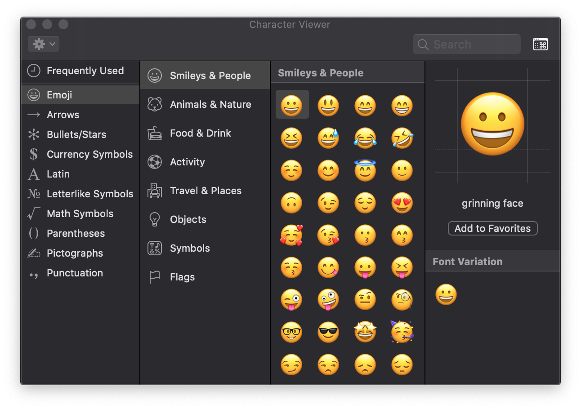Click the grinning face under Font Variation
Screen dimensions: 581x409
(446, 295)
